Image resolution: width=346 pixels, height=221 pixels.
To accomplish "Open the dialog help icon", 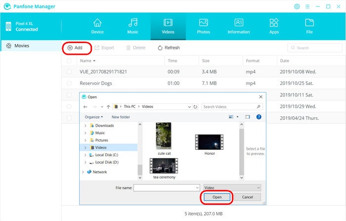I will point(259,117).
